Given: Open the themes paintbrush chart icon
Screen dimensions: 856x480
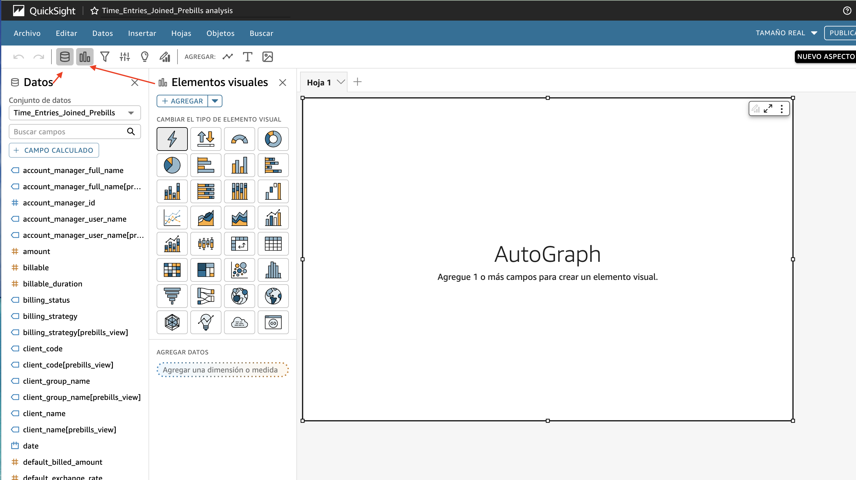Looking at the screenshot, I should (165, 57).
